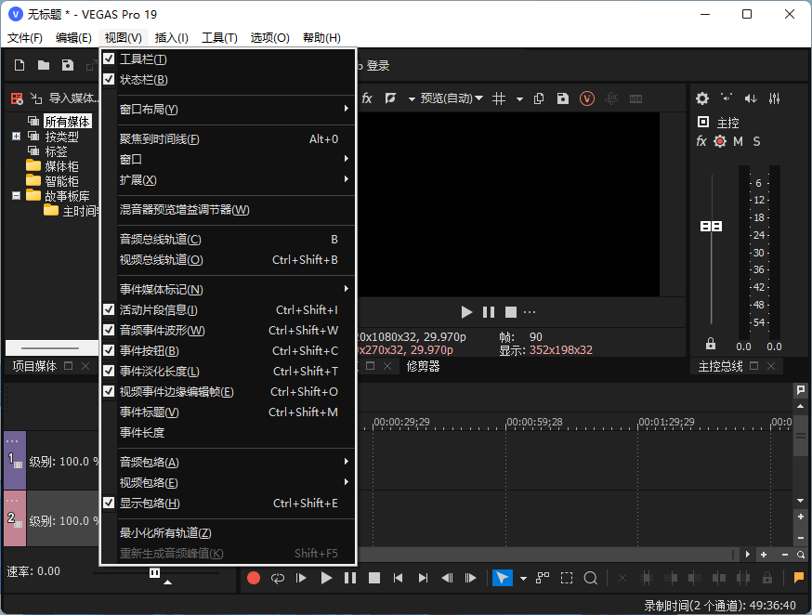Viewport: 812px width, 615px height.
Task: Choose 最小化所有轨道(Z) menu item
Action: [x=229, y=532]
